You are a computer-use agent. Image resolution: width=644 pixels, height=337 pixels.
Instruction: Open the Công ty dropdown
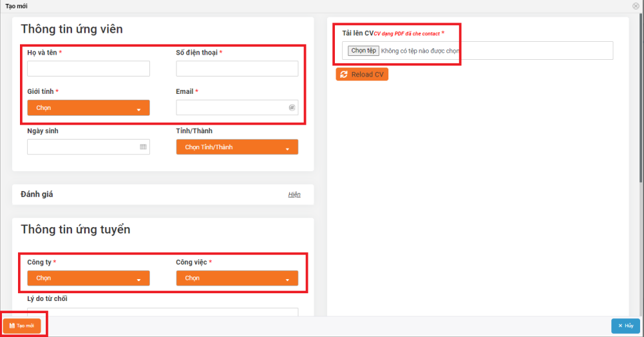88,278
